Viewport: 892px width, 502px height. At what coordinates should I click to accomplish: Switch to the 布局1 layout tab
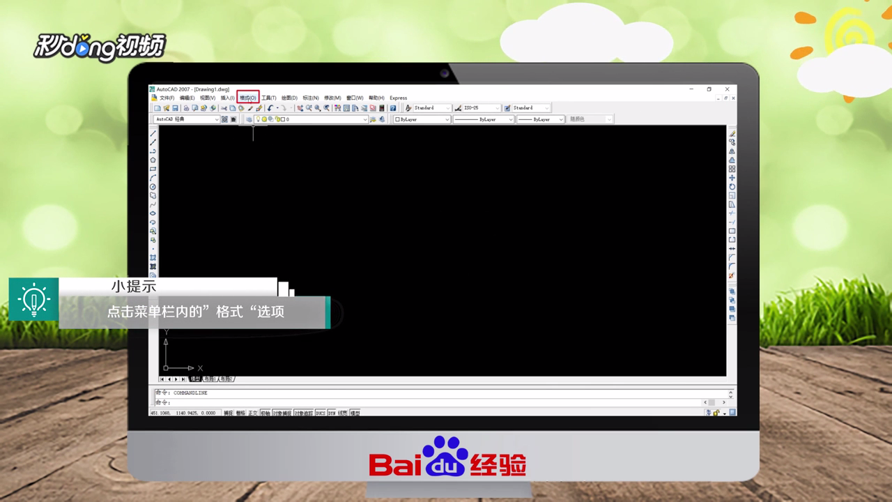[x=209, y=380]
